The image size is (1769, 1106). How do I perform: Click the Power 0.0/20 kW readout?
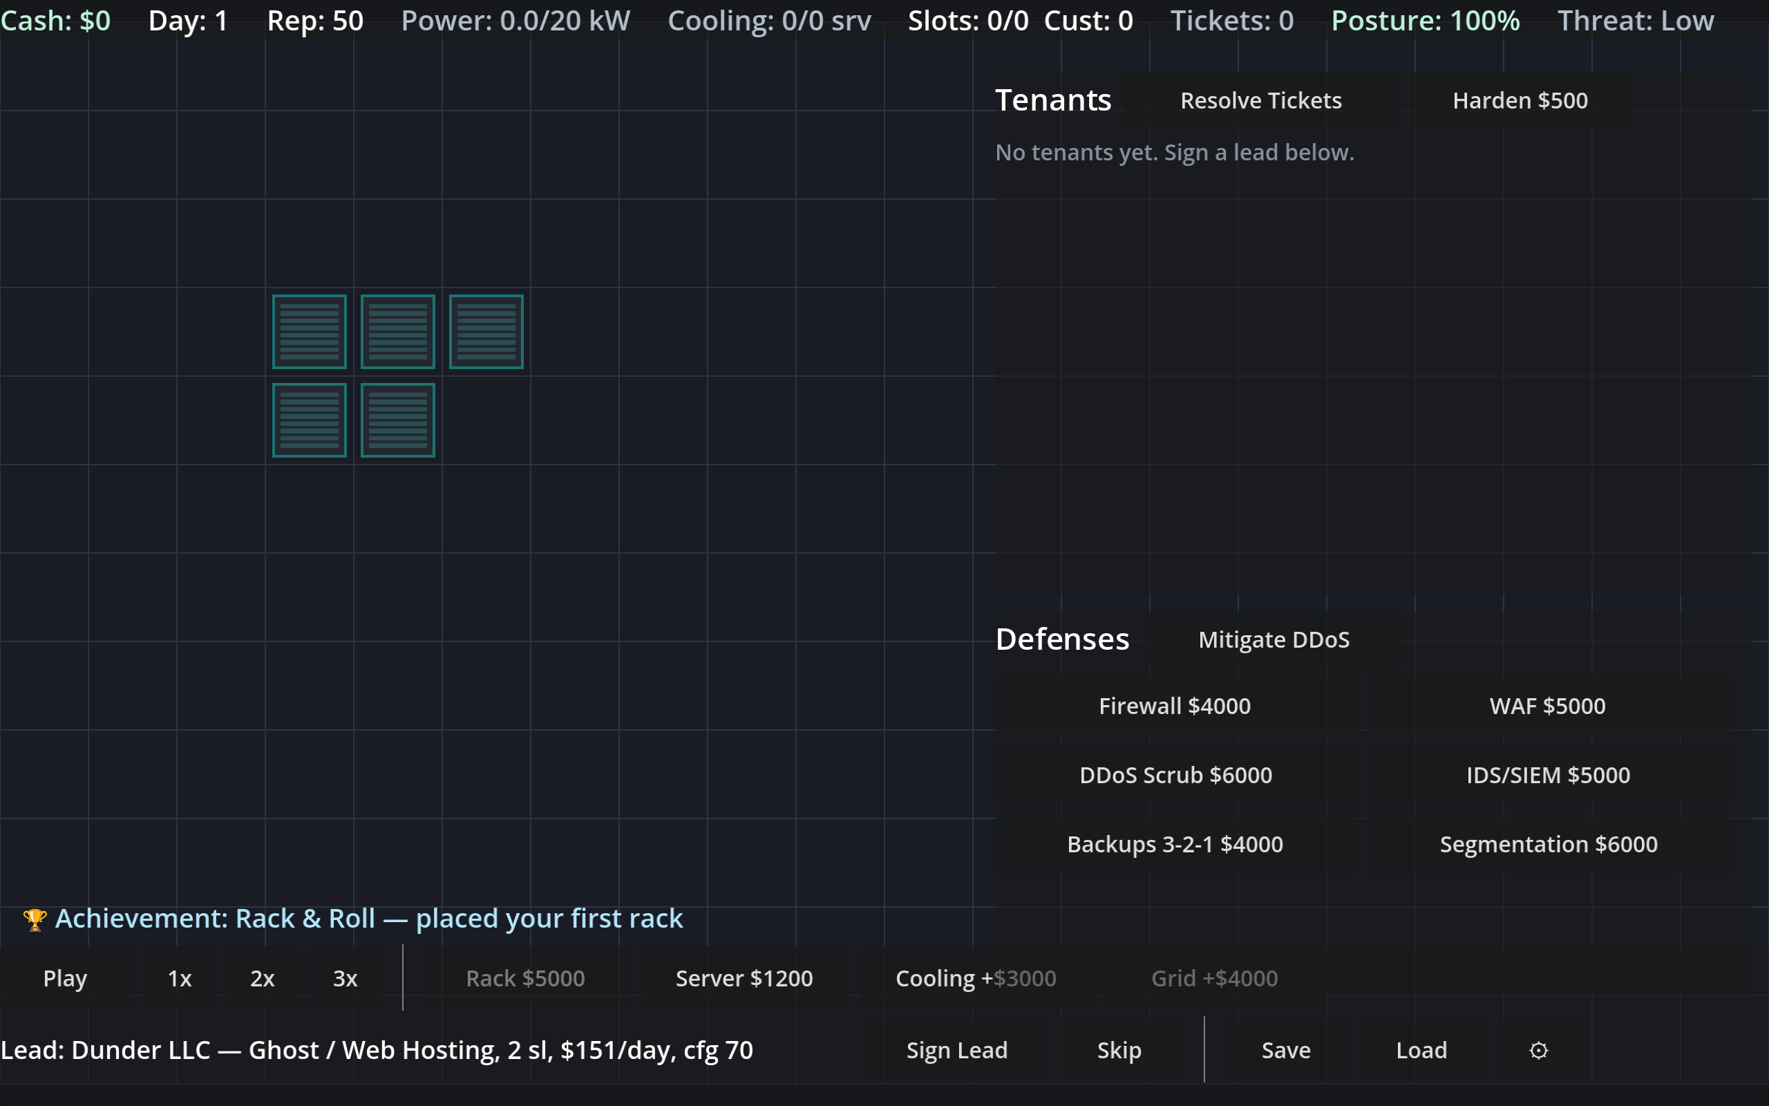click(x=515, y=21)
